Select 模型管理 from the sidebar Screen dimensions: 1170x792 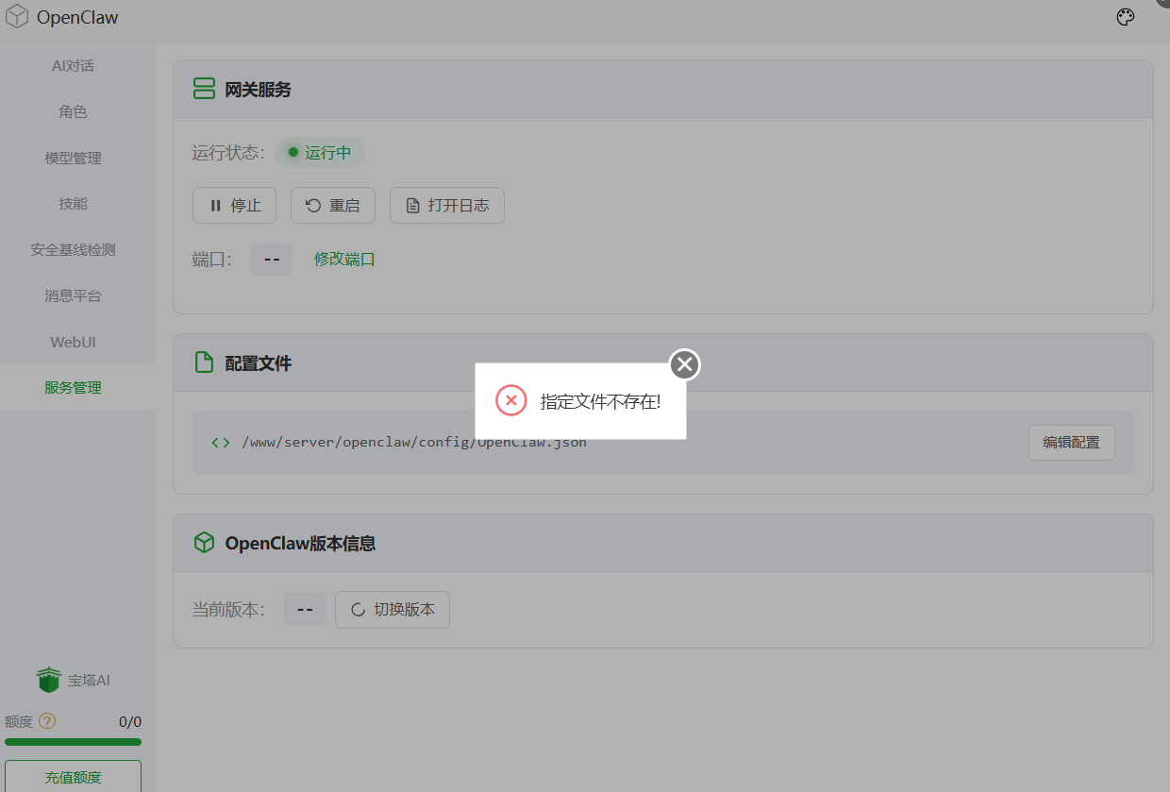[73, 158]
